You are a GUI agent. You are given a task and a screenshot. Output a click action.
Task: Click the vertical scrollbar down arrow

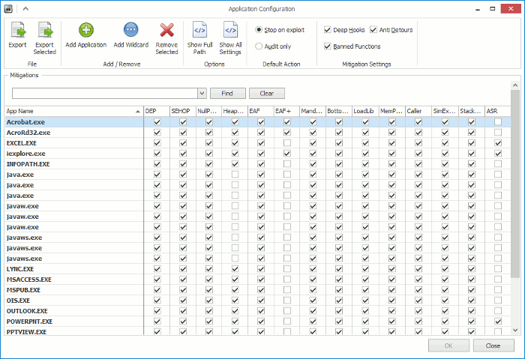[515, 331]
